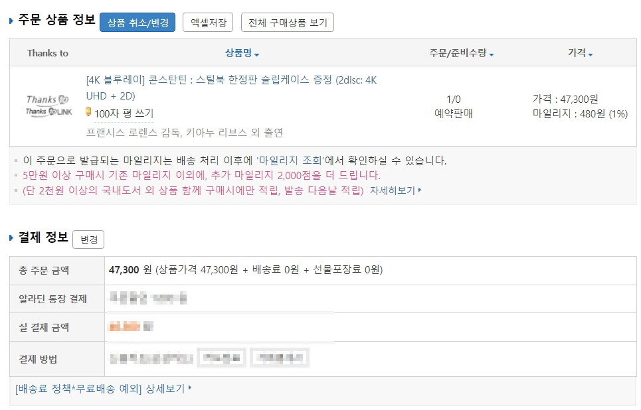641x410 pixels.
Task: Write a review via 100자 평 쓰기
Action: (x=124, y=113)
